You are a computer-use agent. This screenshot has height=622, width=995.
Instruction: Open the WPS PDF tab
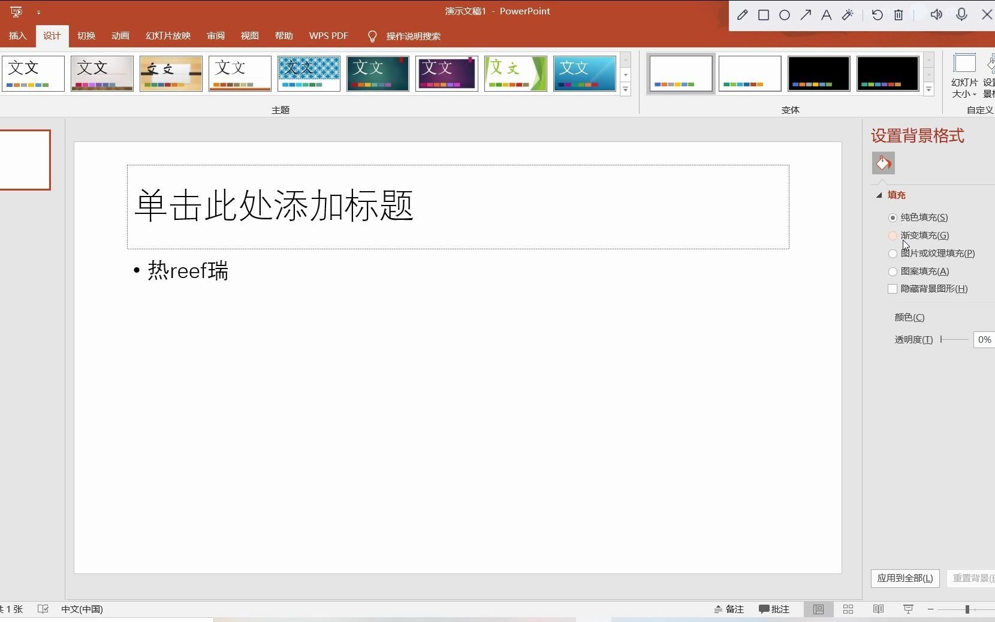(328, 36)
